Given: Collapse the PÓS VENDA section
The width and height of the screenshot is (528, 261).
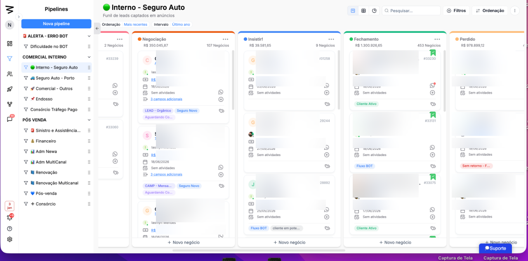Looking at the screenshot, I should click(x=89, y=120).
